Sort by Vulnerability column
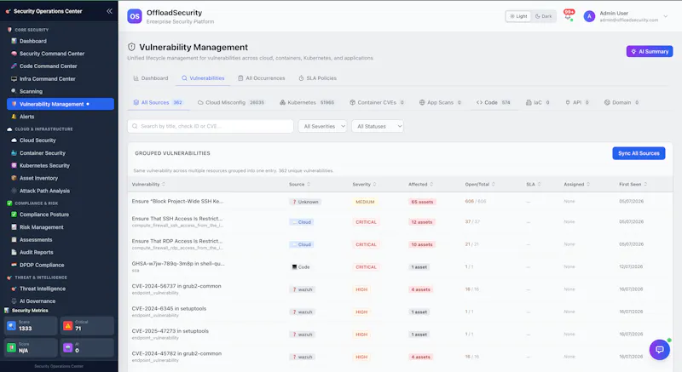The width and height of the screenshot is (682, 372). 148,185
